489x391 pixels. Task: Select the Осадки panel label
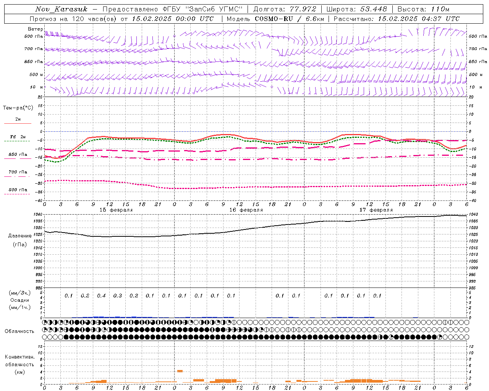20,300
